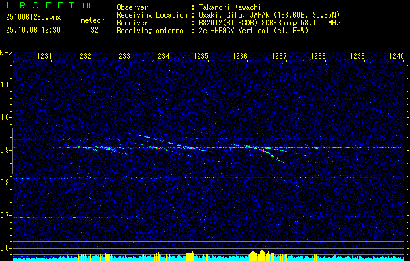The height and width of the screenshot is (261, 410).
Task: Click the 1.1 kHz frequency label
Action: coord(5,85)
